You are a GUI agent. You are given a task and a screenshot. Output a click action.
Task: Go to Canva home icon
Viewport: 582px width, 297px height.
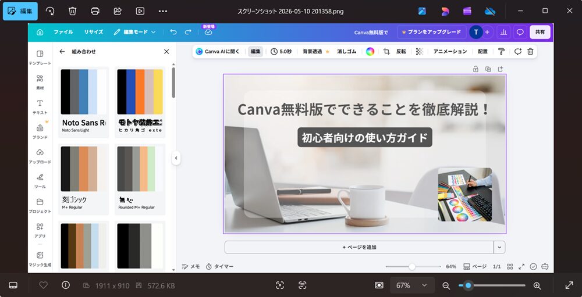[x=40, y=33]
